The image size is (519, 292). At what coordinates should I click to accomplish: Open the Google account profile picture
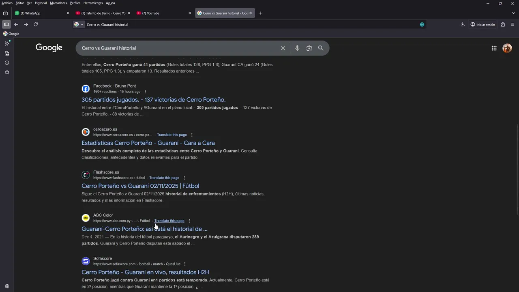point(507,48)
